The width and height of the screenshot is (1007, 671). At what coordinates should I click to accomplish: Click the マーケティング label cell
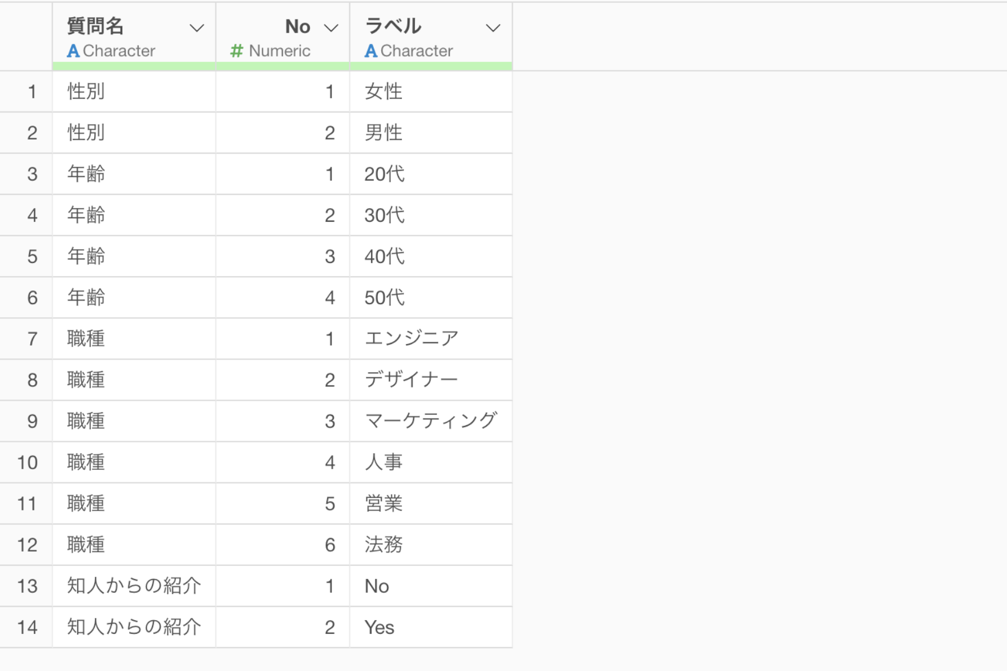[430, 421]
